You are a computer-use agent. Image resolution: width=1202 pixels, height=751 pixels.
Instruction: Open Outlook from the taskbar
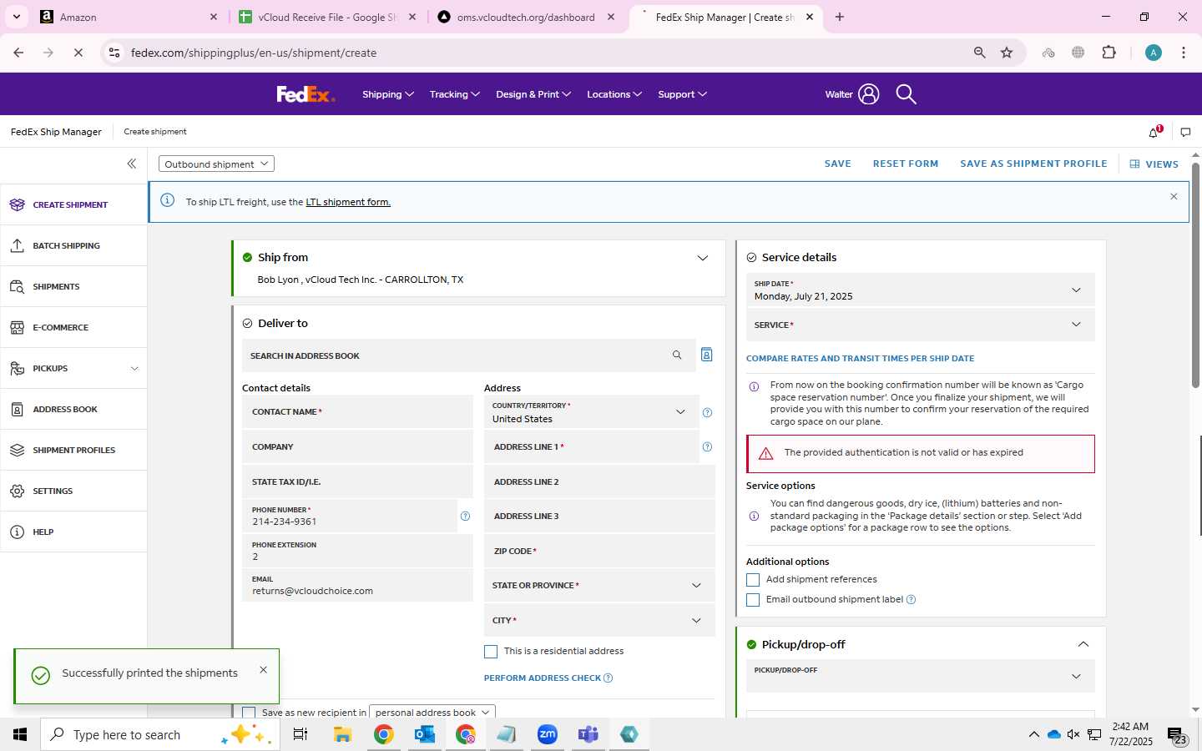424,734
